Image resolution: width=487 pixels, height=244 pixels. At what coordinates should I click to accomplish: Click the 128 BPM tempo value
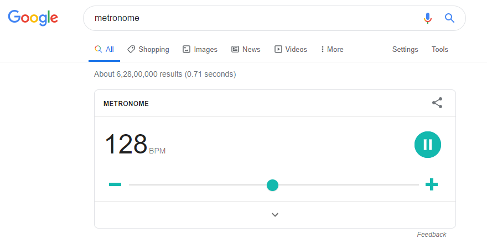tap(126, 144)
